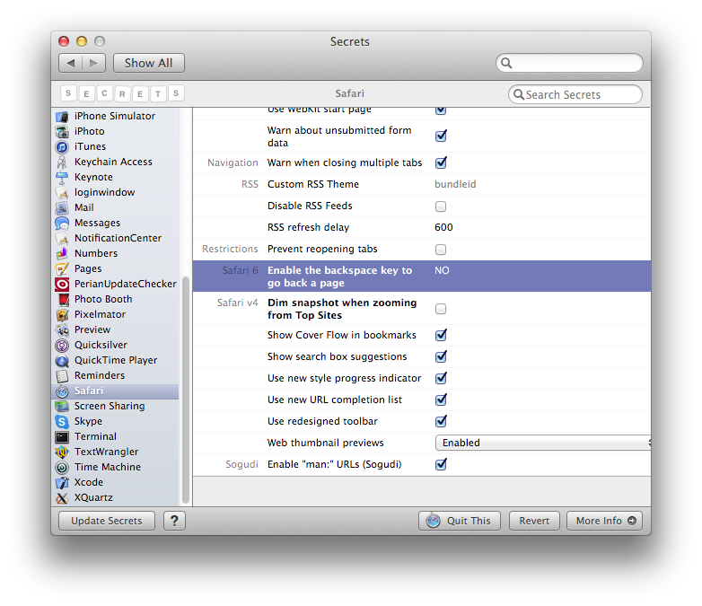Select the Keychain Access icon
The image size is (702, 606).
62,162
